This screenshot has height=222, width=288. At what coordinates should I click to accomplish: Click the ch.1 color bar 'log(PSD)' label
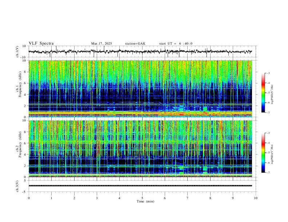(x=272, y=94)
